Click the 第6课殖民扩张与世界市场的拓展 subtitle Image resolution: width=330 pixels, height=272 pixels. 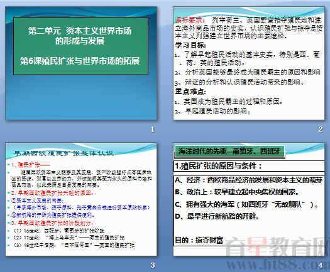point(80,61)
